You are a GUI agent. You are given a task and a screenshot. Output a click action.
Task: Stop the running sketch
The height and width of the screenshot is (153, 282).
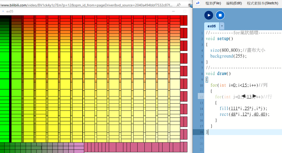(x=220, y=15)
